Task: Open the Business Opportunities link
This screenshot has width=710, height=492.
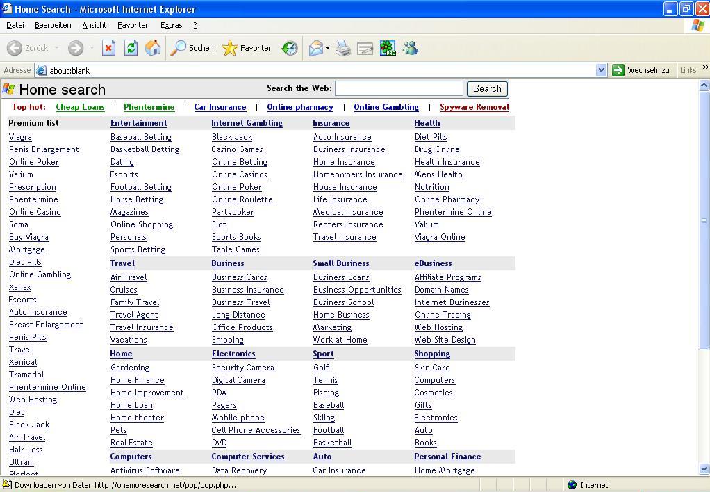Action: coord(357,290)
